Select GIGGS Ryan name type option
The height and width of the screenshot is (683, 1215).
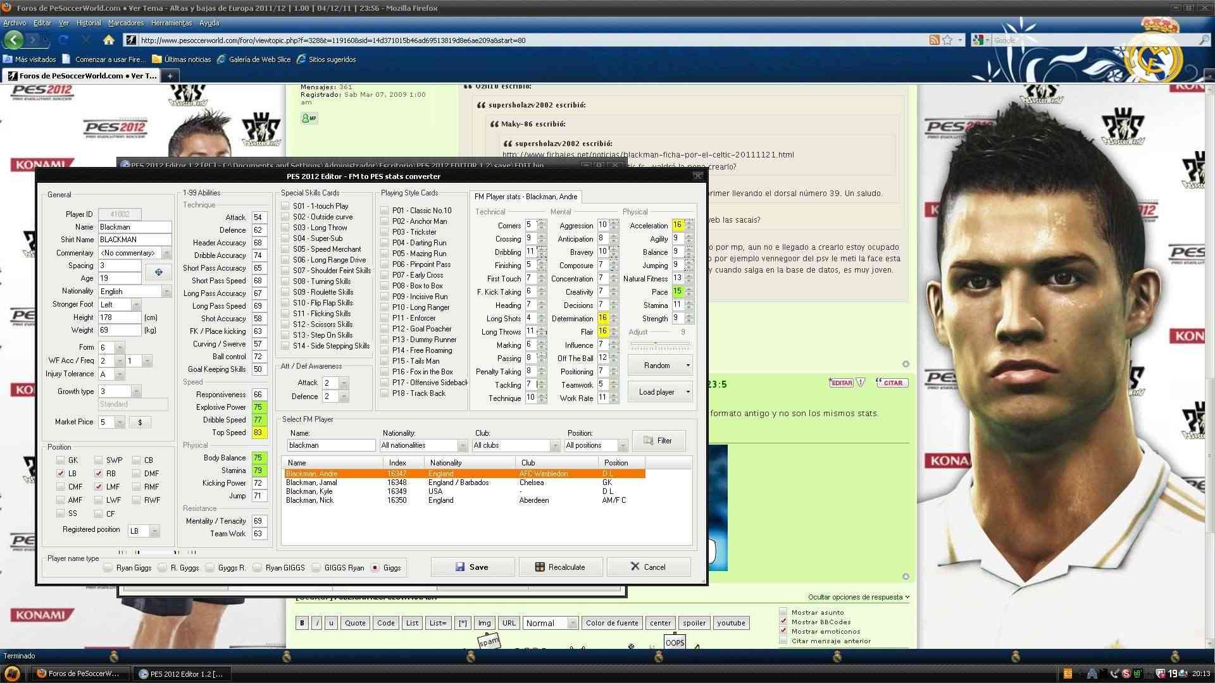point(316,568)
